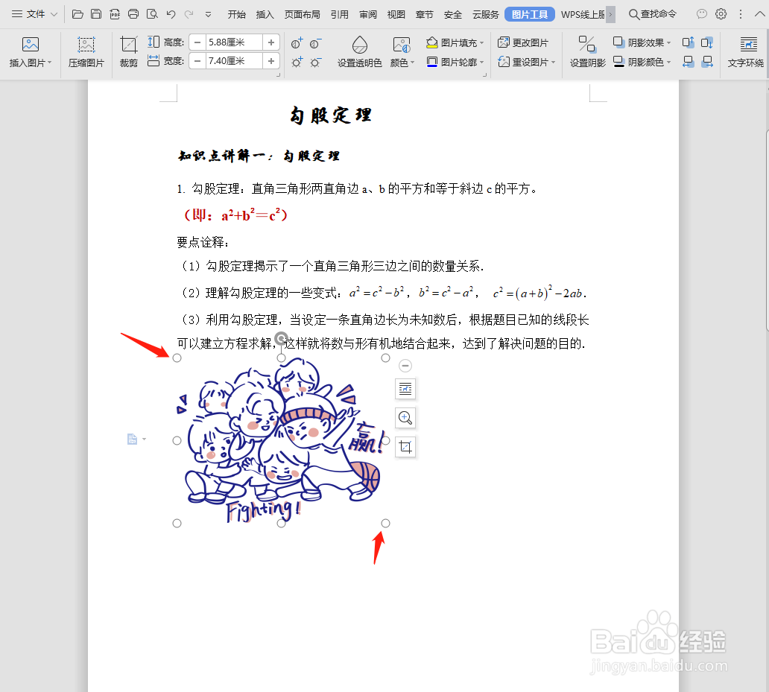The image size is (769, 692).
Task: Click the print icon
Action: point(133,14)
